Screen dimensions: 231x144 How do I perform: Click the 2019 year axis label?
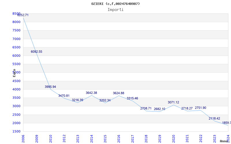tap(160, 139)
